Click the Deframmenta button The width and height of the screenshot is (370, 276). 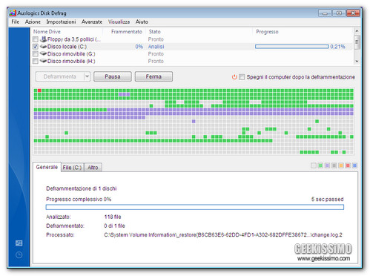(x=60, y=76)
